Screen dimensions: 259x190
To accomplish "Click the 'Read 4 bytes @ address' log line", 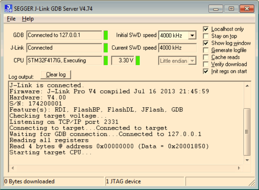I will pyautogui.click(x=109, y=146).
